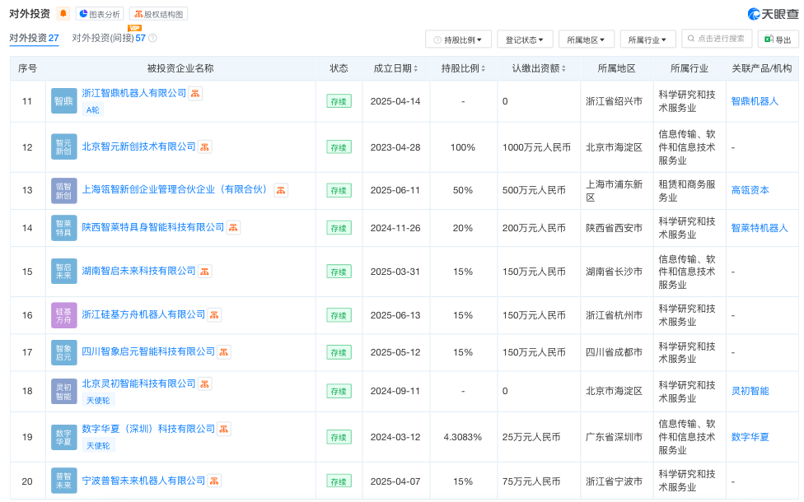Screen dimensions: 804x502
Task: Expand the 所属地区 filter dropdown
Action: coord(586,40)
